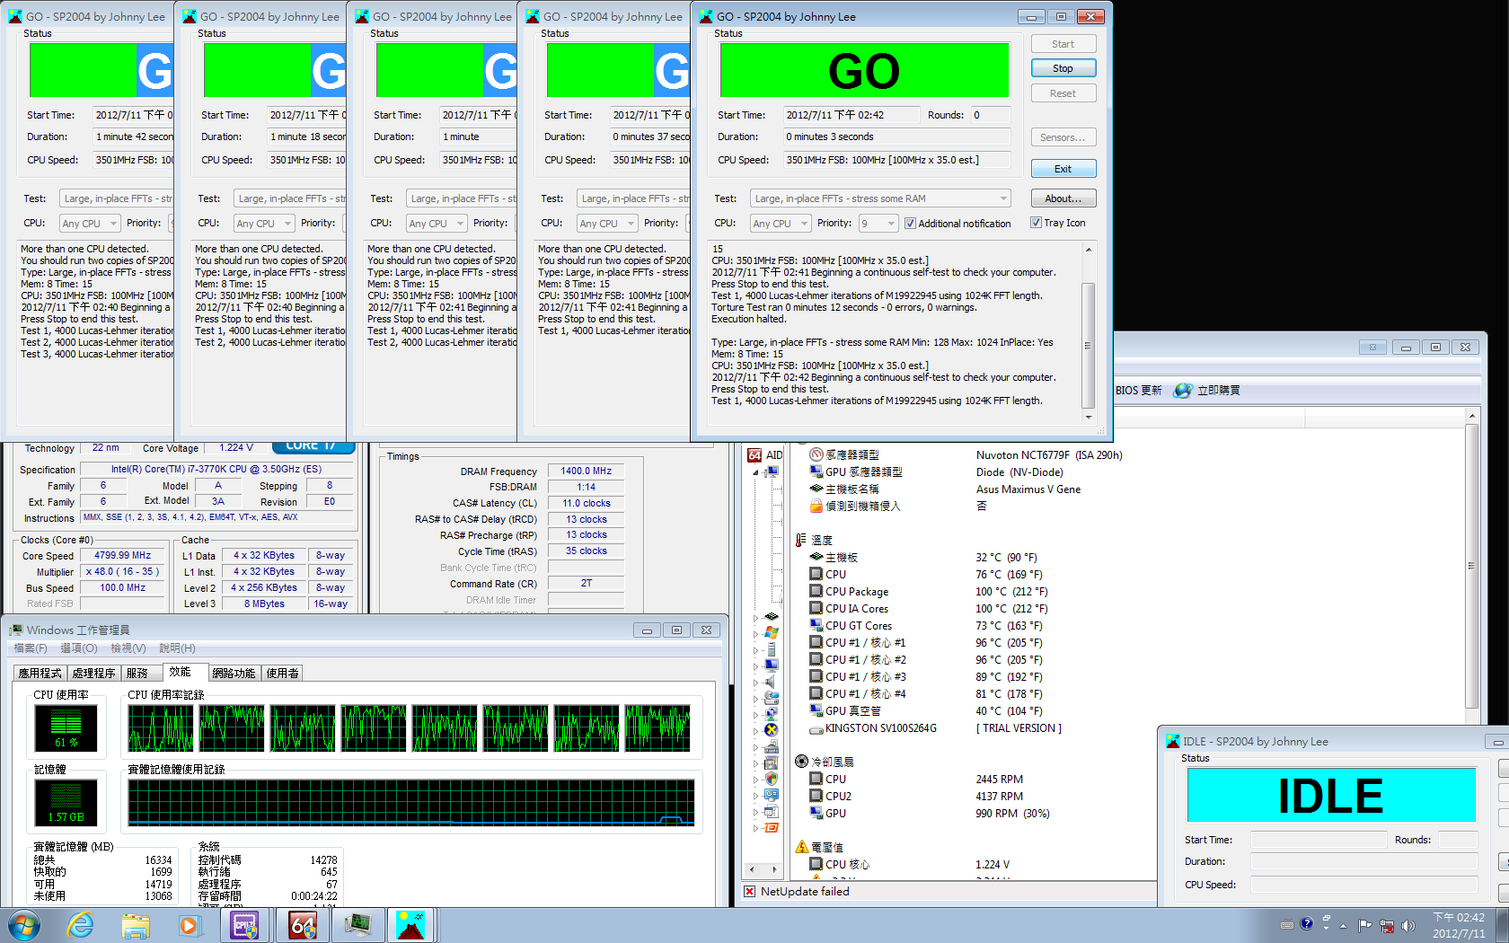Open SP2004 mountain icon in taskbar
This screenshot has height=943, width=1509.
[x=410, y=924]
